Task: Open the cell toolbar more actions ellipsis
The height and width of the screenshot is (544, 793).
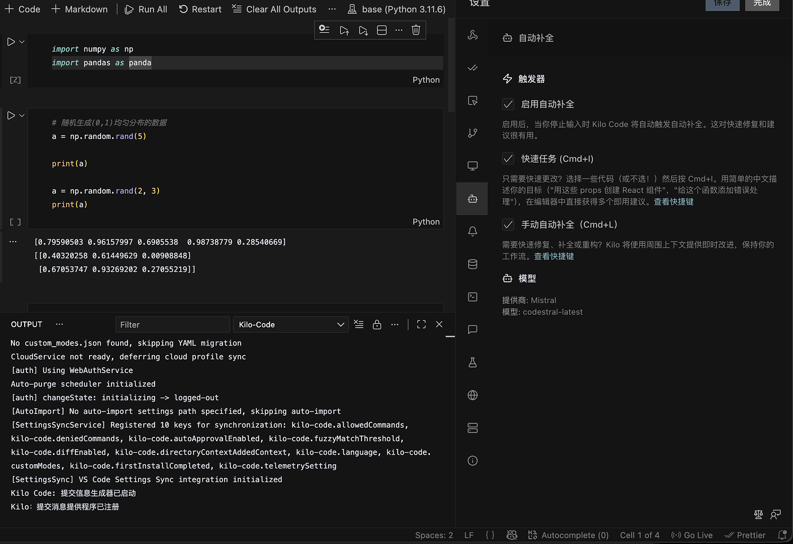Action: pyautogui.click(x=399, y=30)
